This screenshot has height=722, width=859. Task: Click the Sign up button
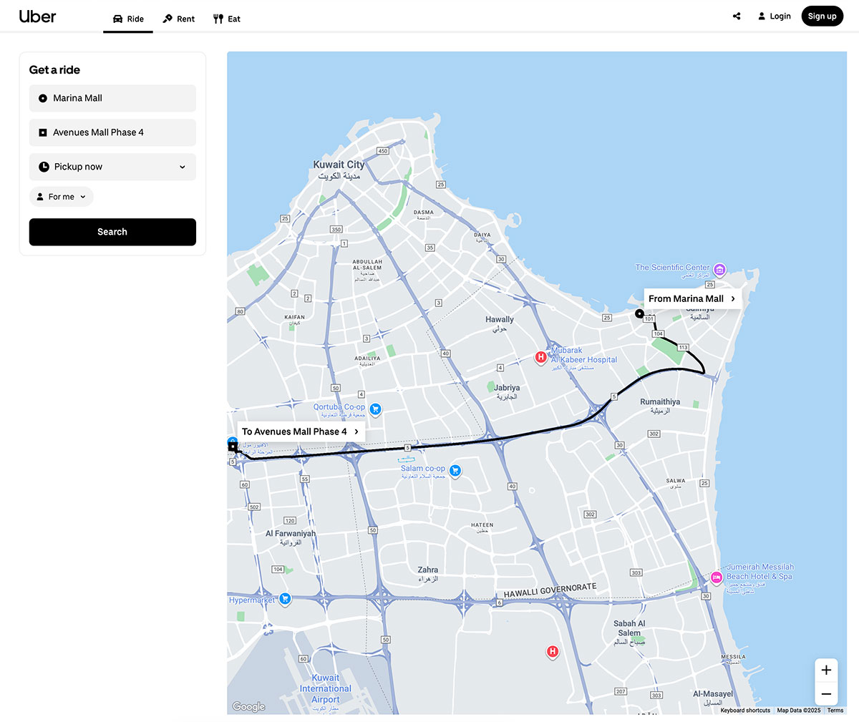pyautogui.click(x=822, y=16)
